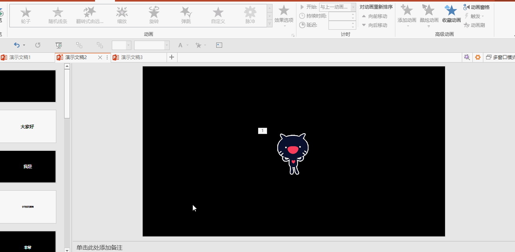
Task: Open 效果选项 effect options
Action: (284, 16)
